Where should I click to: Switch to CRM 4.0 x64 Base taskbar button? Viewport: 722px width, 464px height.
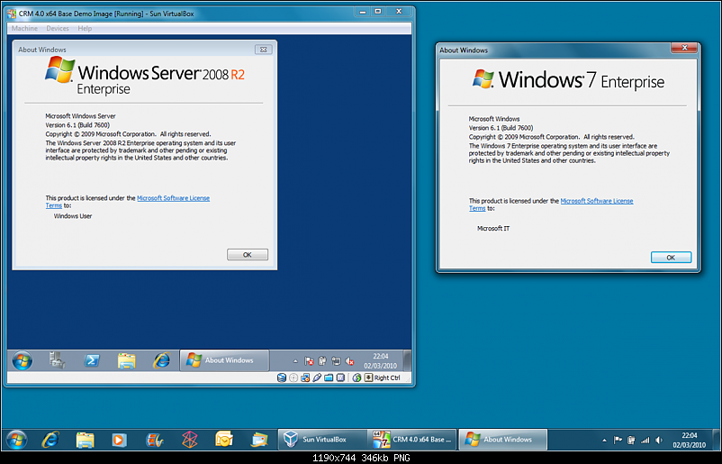click(x=412, y=440)
